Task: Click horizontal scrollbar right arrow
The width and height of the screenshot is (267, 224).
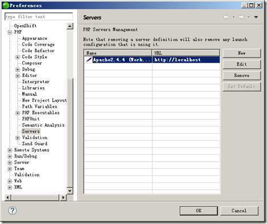Action: tap(63, 198)
